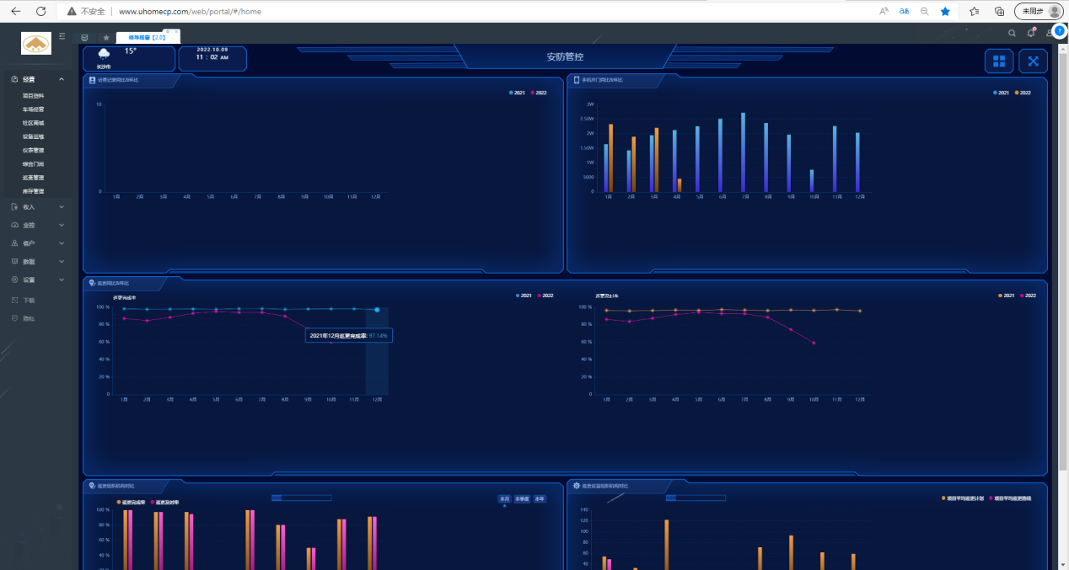Image resolution: width=1069 pixels, height=570 pixels.
Task: Toggle the 项目平均巡更计划 legend item
Action: pyautogui.click(x=963, y=498)
